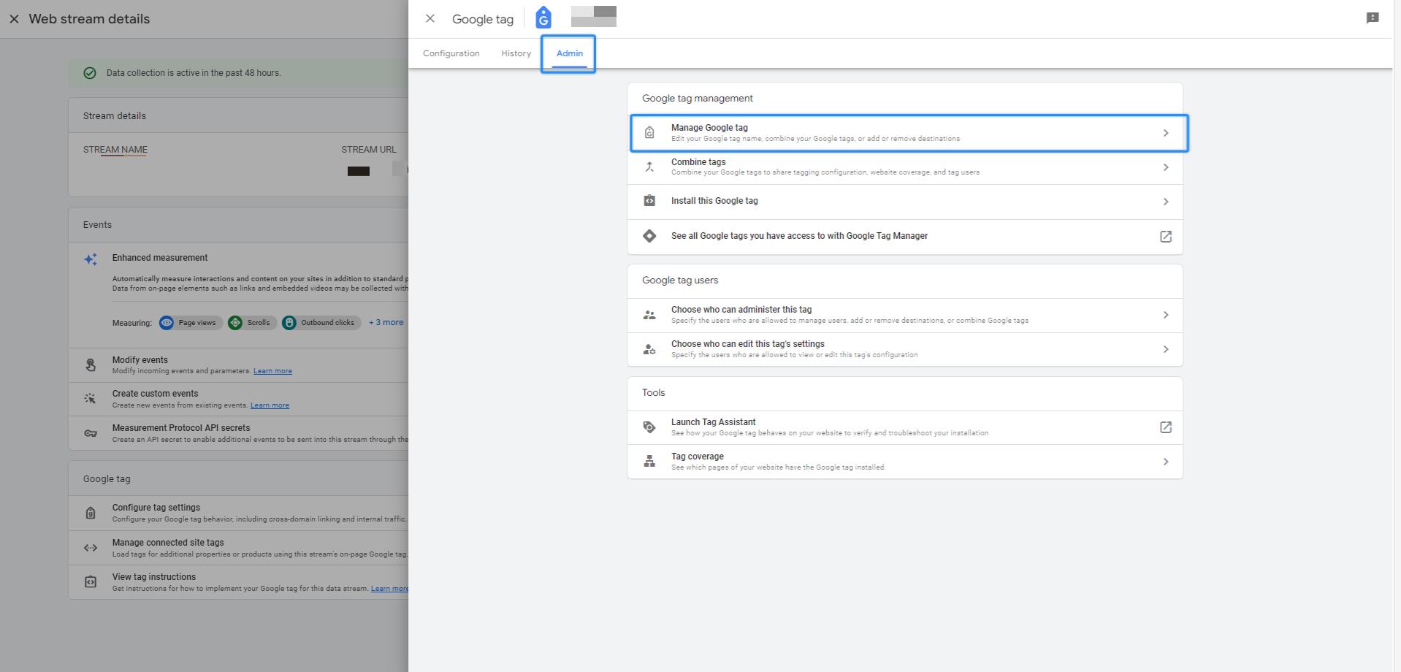Select the Page views chip
Screen dimensions: 1401x672
[190, 323]
